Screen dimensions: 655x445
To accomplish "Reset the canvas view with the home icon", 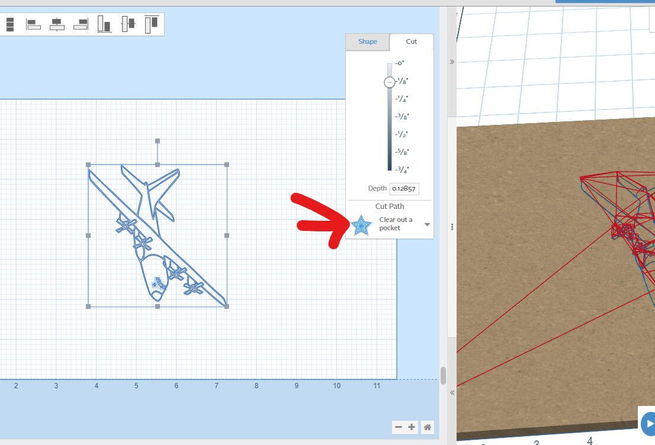I will tap(428, 427).
